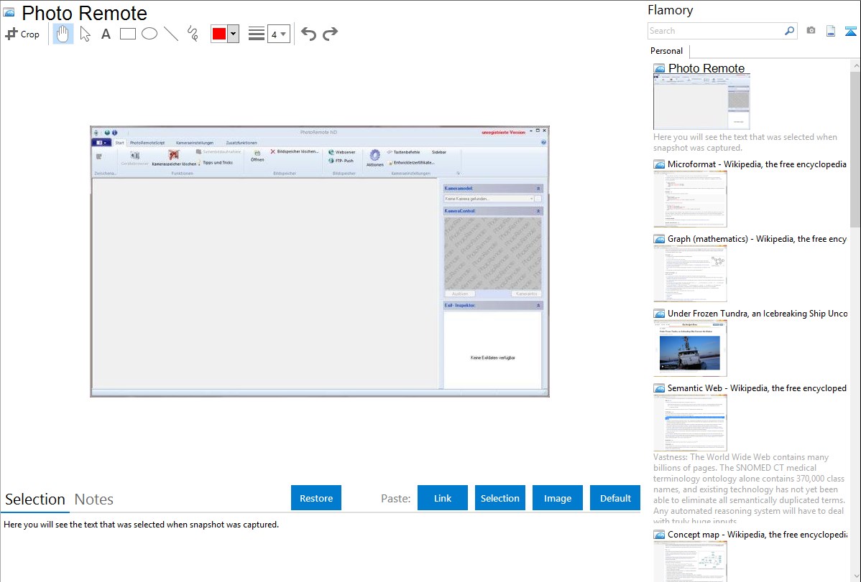Click the red color swatch

pos(219,34)
